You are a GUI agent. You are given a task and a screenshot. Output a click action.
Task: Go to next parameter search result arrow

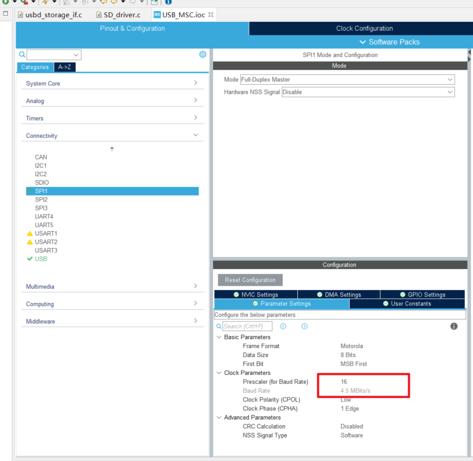point(305,326)
